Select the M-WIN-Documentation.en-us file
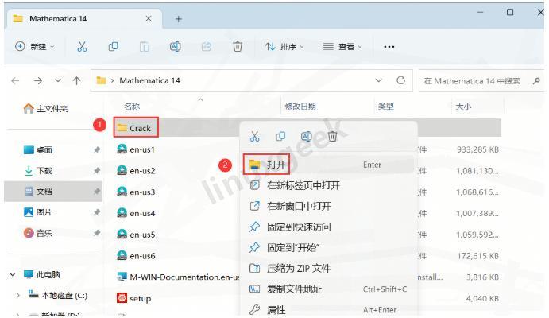The width and height of the screenshot is (549, 318). coord(178,277)
